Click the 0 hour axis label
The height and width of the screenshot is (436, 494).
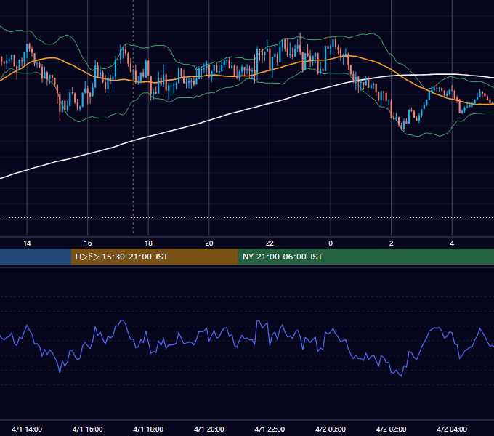(x=331, y=243)
